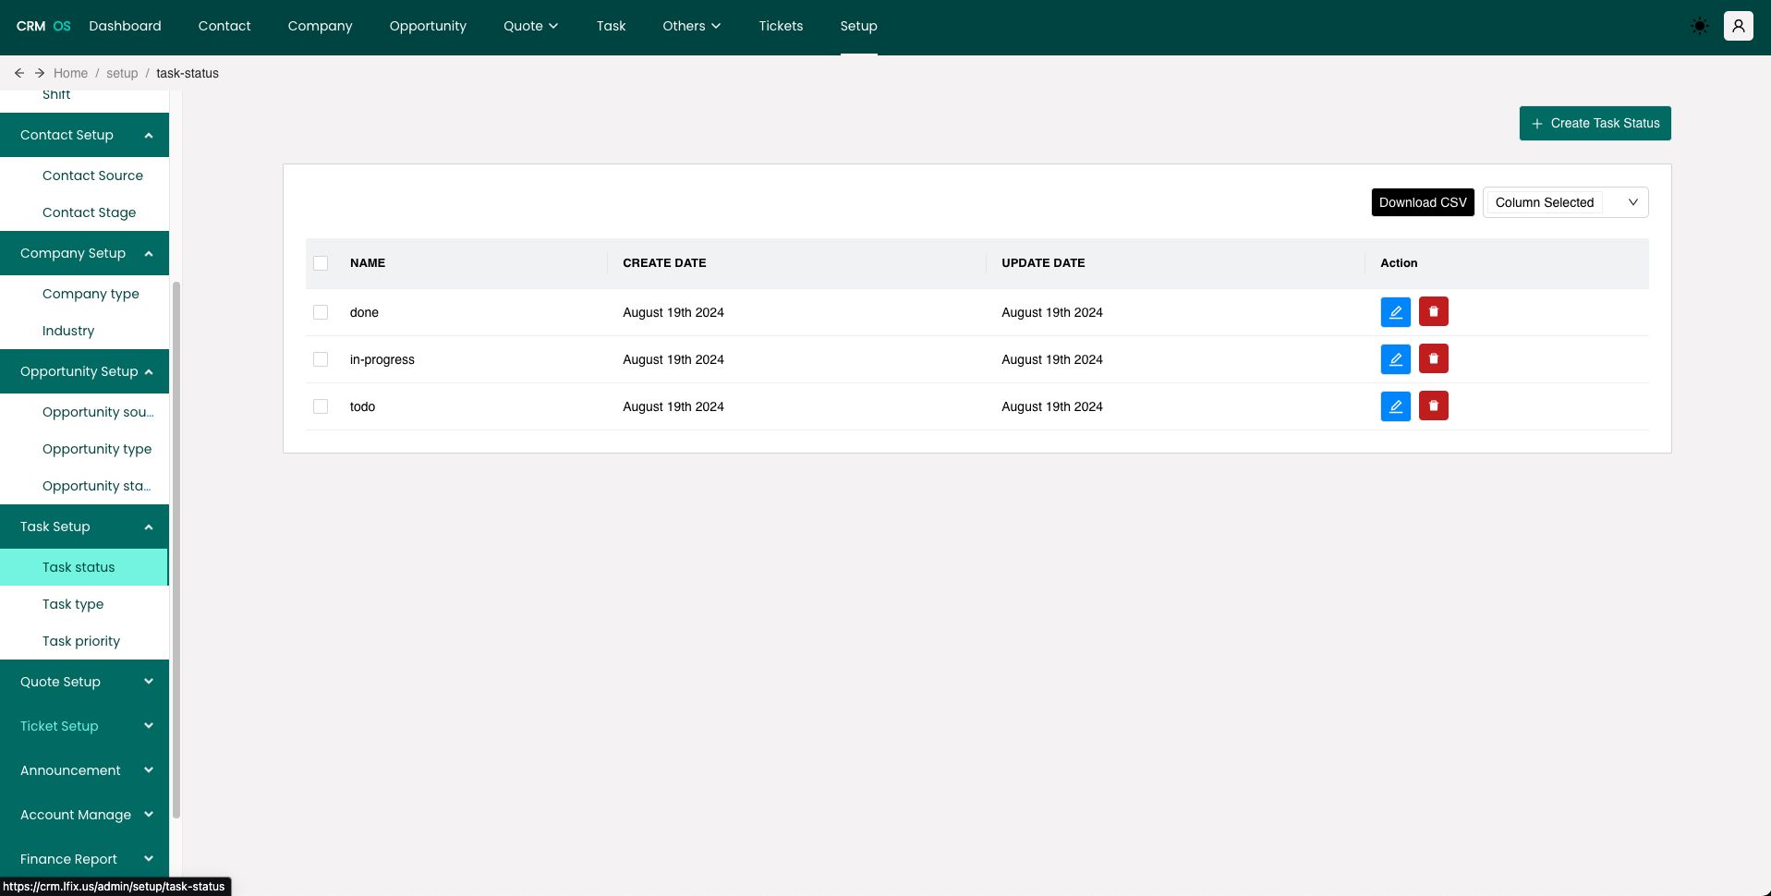Go to the Contact menu item
Viewport: 1771px width, 896px height.
pyautogui.click(x=224, y=26)
